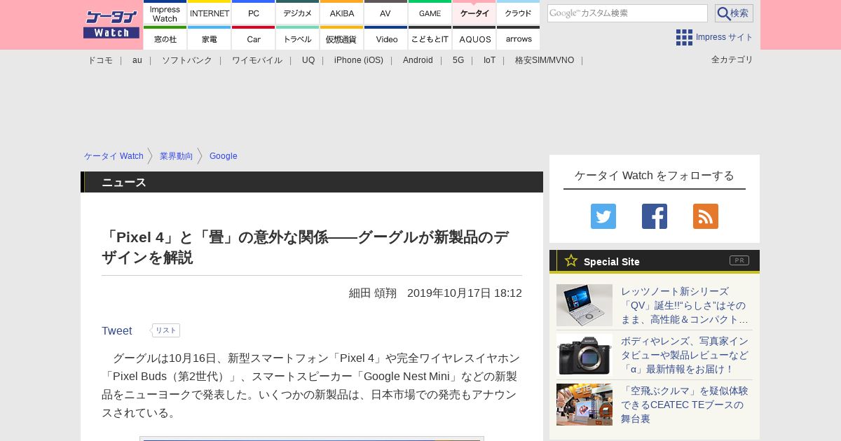Screen dimensions: 841x441
Task: Open the AQUOS tab
Action: 474,38
